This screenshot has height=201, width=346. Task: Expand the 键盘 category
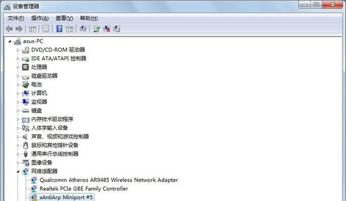(x=18, y=111)
